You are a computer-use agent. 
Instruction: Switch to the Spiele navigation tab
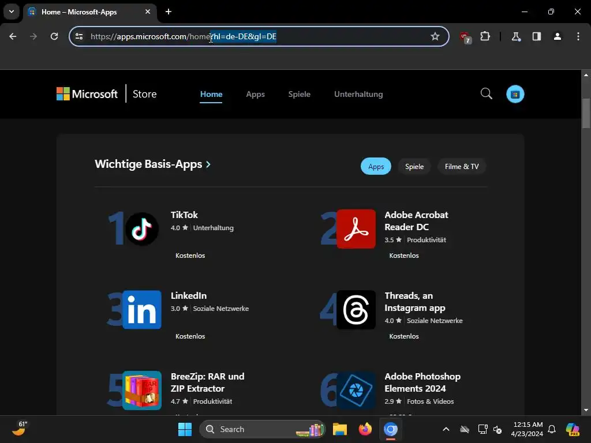pos(300,94)
